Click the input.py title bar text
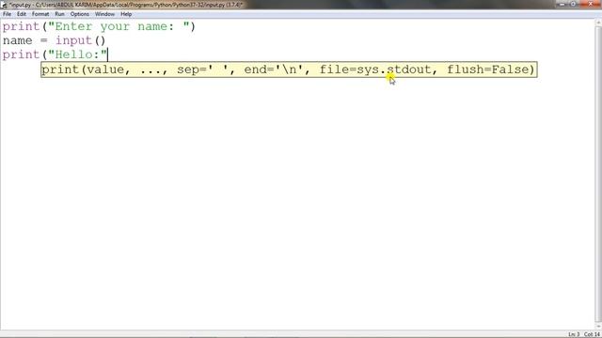The height and width of the screenshot is (338, 602). 126,5
